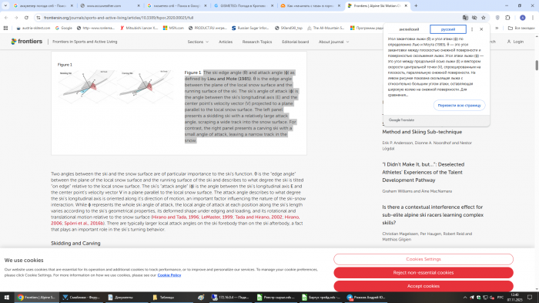Show hidden system tray icons

pyautogui.click(x=465, y=297)
